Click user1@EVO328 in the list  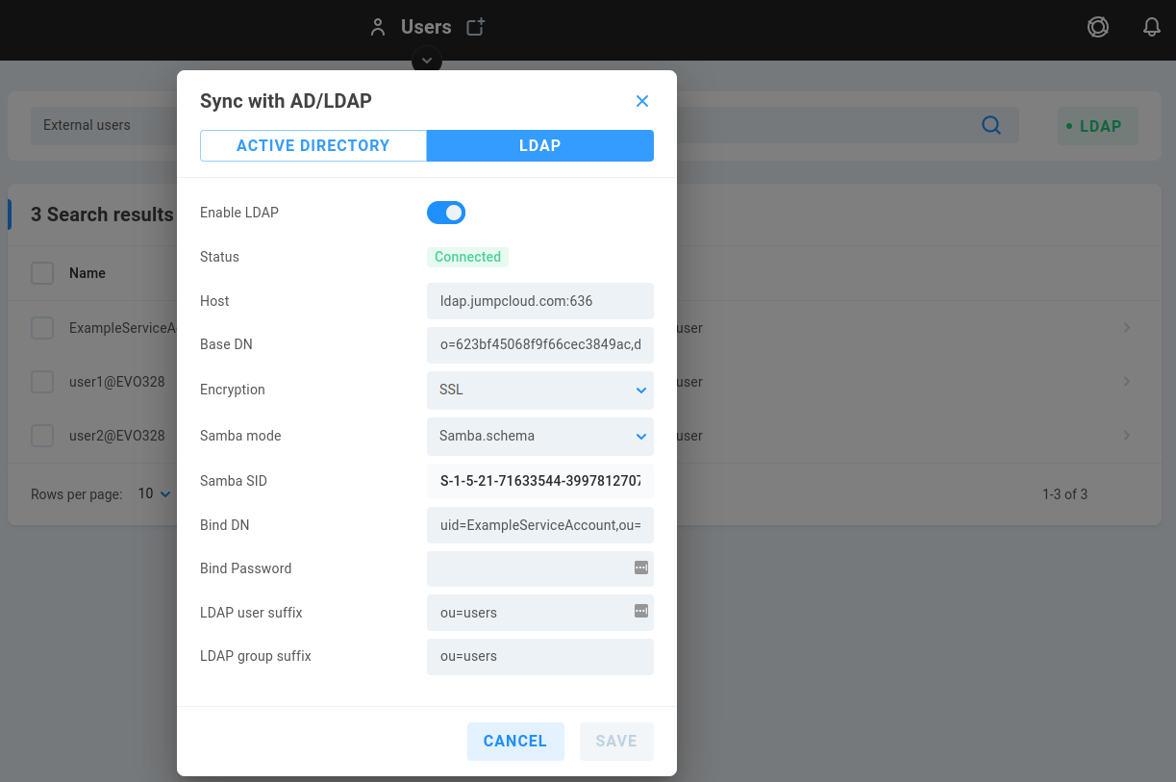click(117, 382)
